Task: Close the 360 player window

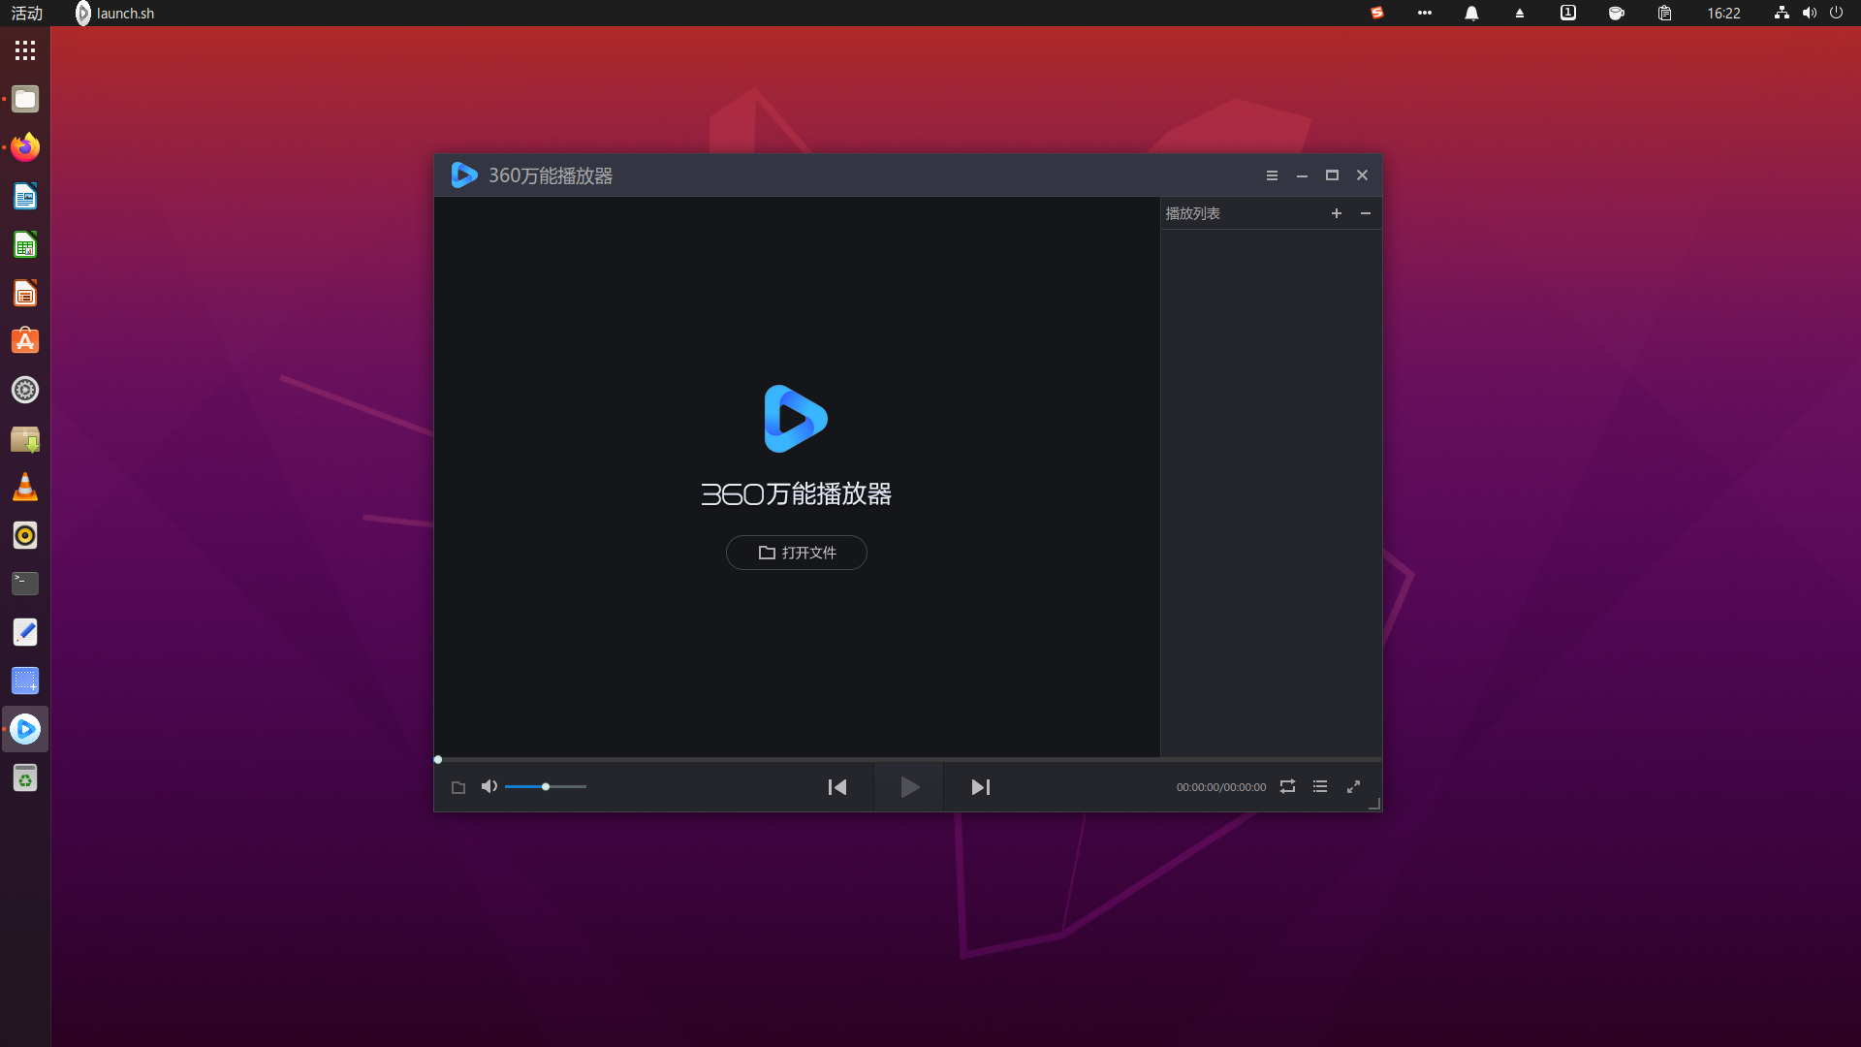Action: (x=1362, y=175)
